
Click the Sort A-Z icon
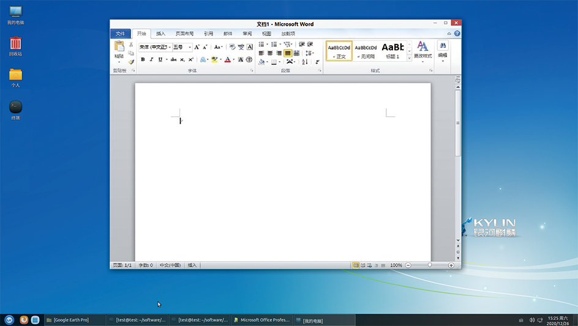pyautogui.click(x=305, y=62)
